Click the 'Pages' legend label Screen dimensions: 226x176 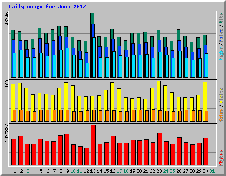tap(221, 54)
